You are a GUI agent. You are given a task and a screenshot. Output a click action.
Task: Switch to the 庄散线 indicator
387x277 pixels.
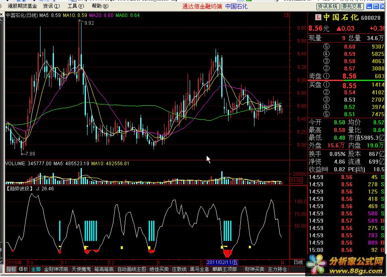(x=179, y=269)
